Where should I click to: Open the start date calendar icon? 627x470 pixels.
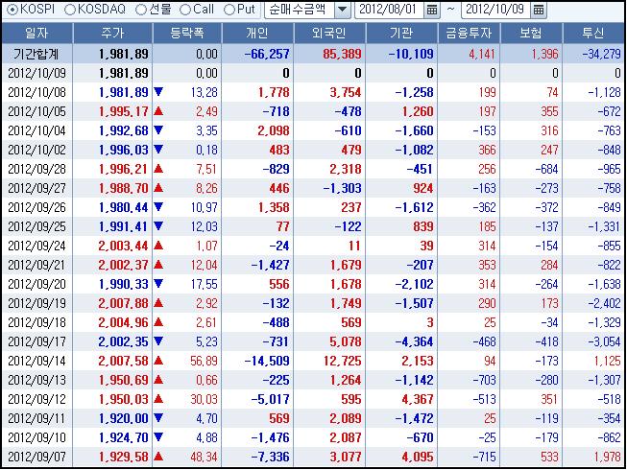pyautogui.click(x=432, y=10)
